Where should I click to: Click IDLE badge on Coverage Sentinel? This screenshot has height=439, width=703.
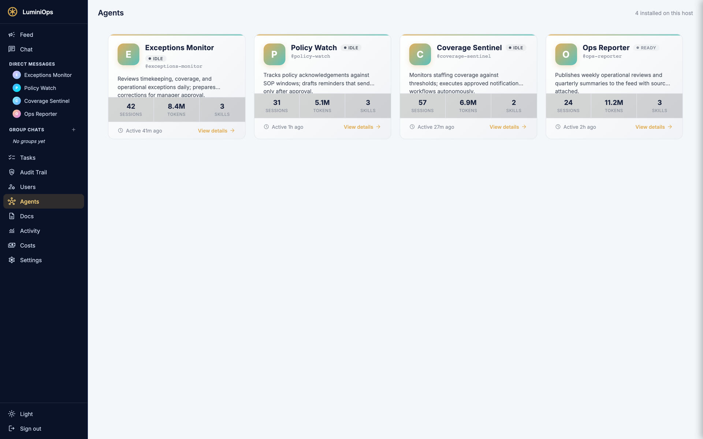tap(516, 48)
